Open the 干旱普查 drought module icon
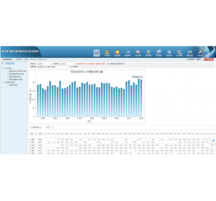 107,53
